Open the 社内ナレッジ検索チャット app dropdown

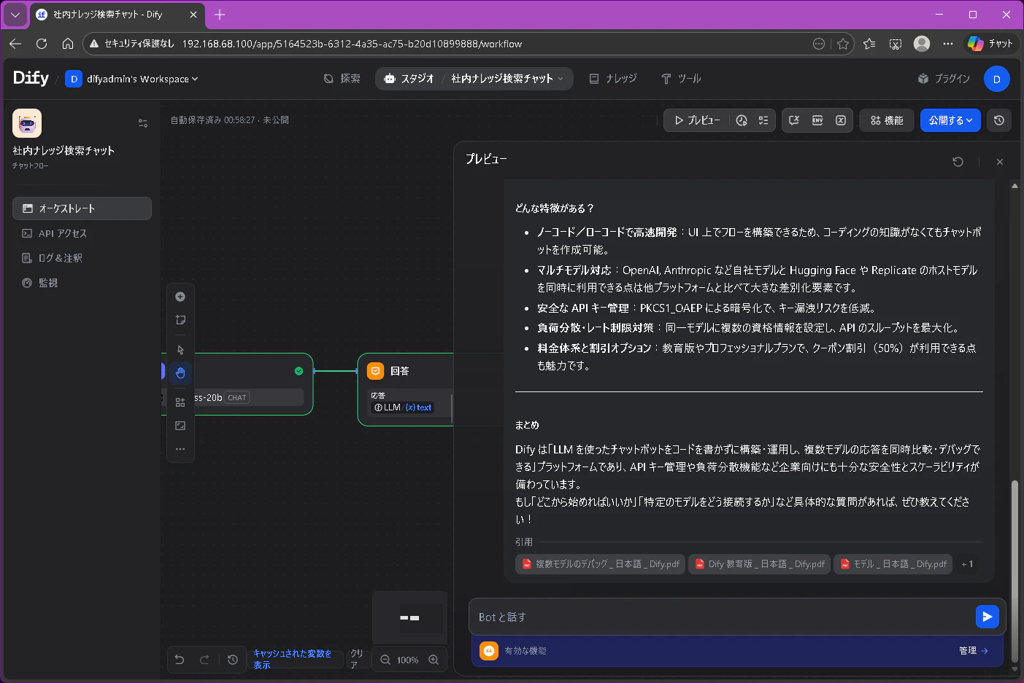pyautogui.click(x=507, y=79)
